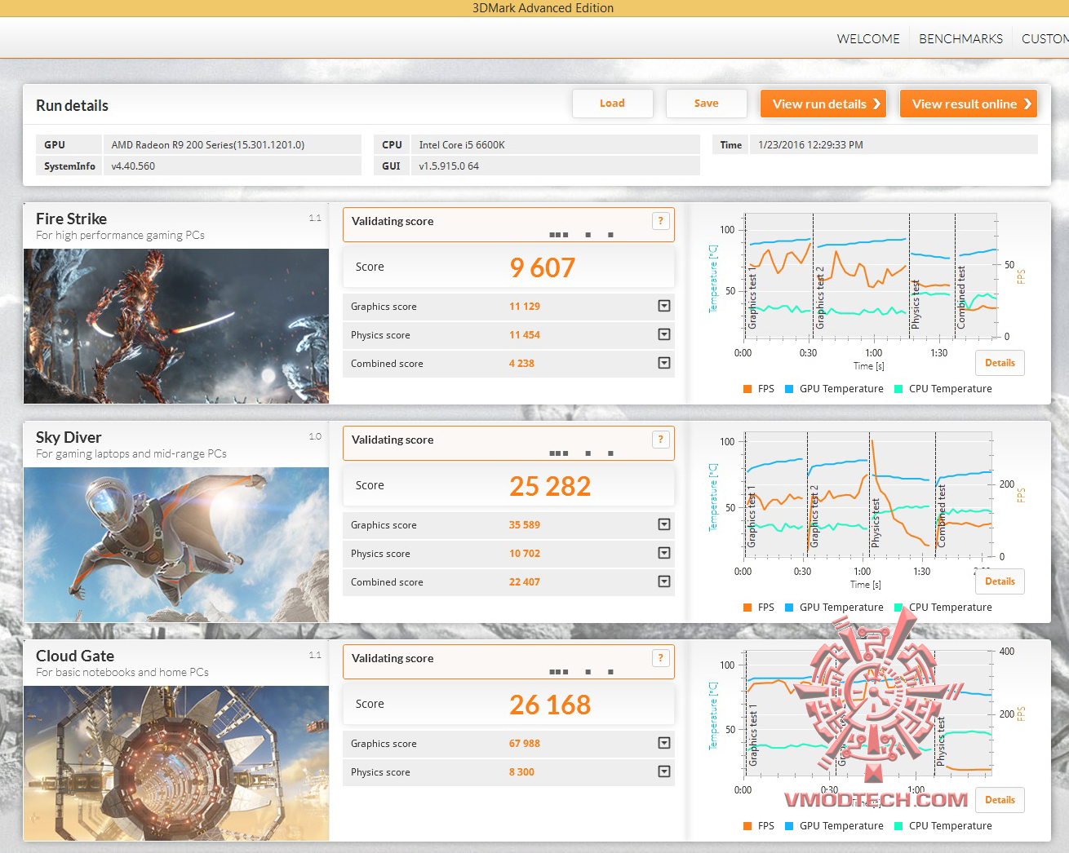Click Fire Strike graphics value "11 129"

[x=525, y=307]
